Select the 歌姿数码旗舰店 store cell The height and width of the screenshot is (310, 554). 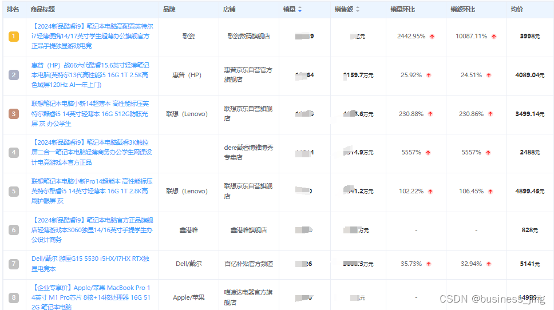pyautogui.click(x=249, y=36)
